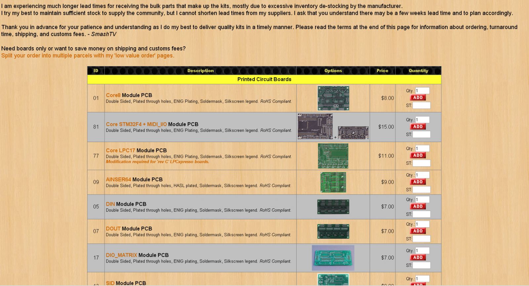Image resolution: width=529 pixels, height=286 pixels.
Task: Click the DIO_MATRIX PCB thumbnail image
Action: (x=333, y=258)
